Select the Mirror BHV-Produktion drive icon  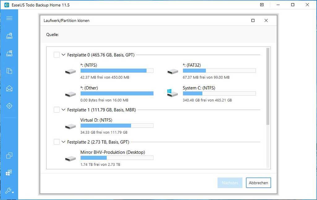click(x=70, y=159)
